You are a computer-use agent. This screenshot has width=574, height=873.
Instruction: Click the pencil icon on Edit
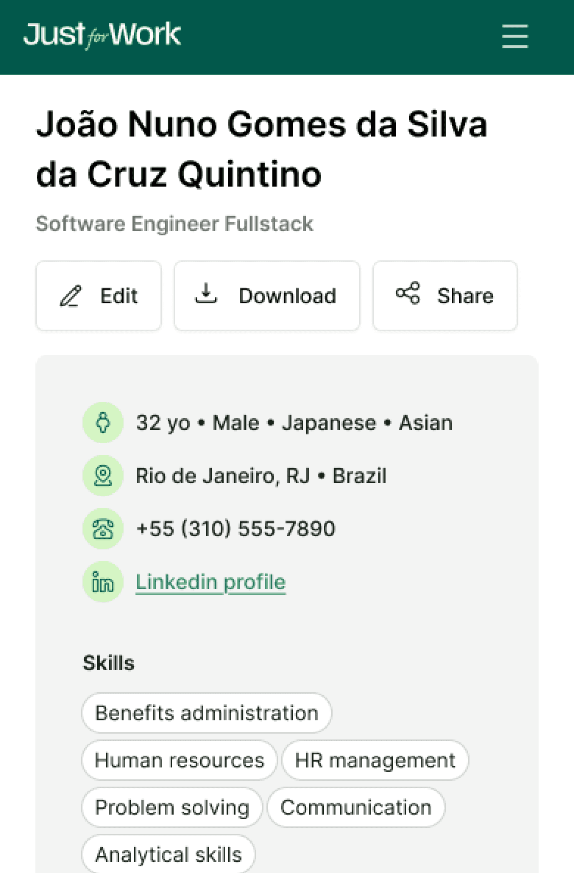click(70, 296)
